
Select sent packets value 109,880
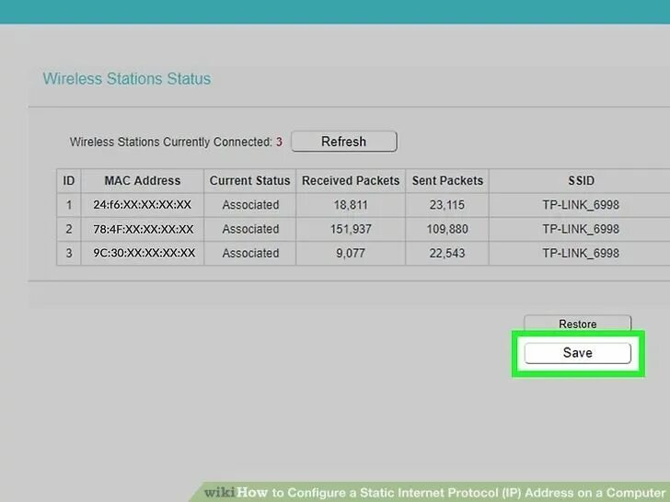pyautogui.click(x=447, y=229)
